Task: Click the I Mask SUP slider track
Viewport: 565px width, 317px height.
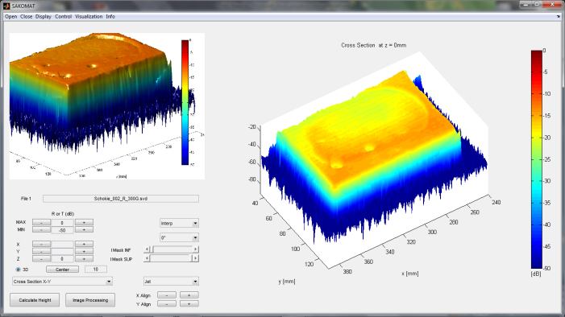Action: (x=170, y=258)
